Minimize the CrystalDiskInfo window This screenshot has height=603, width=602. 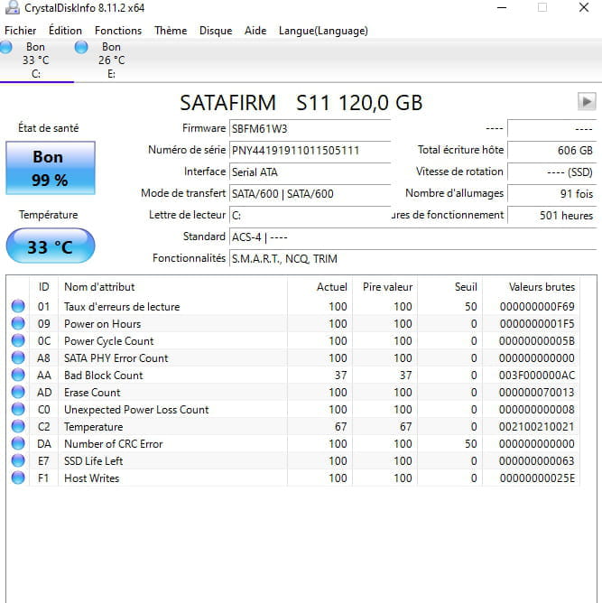pyautogui.click(x=502, y=8)
